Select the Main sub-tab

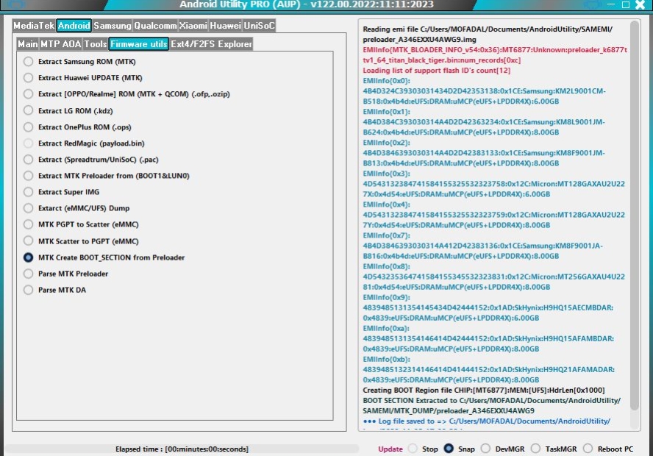pos(28,43)
